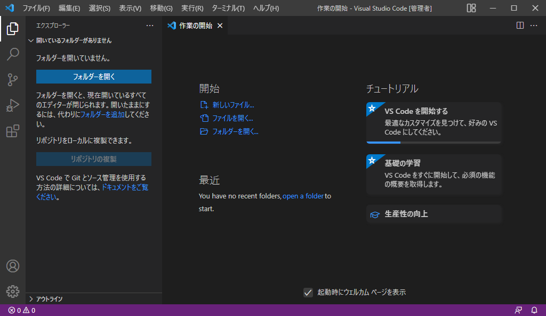Click the 開始 heading
Viewport: 546px width, 316px height.
coord(209,88)
